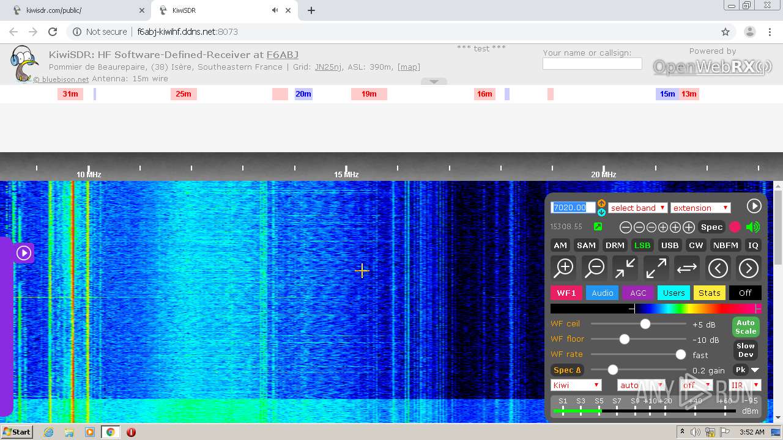The image size is (783, 440).
Task: Click the orange up-arrow next to the frequency
Action: point(601,204)
